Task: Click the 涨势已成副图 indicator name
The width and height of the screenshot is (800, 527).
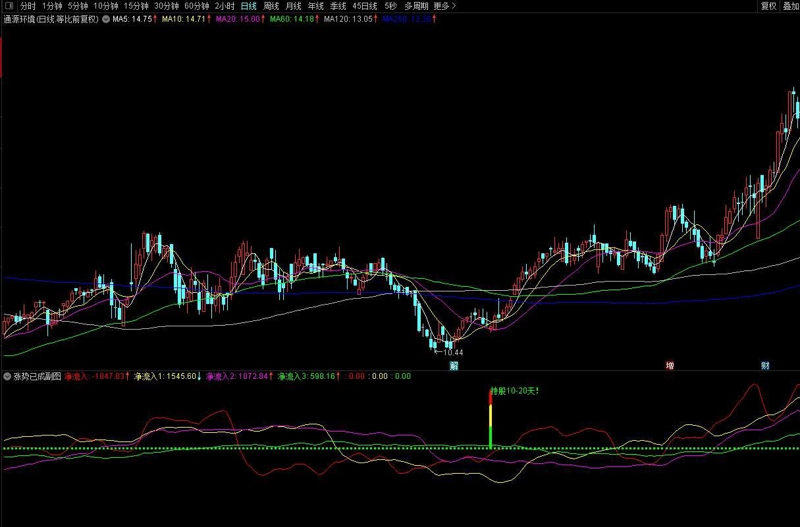Action: [x=37, y=377]
